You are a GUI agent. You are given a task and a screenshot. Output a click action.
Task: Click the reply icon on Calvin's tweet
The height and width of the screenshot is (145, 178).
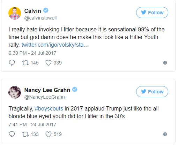click(x=12, y=63)
